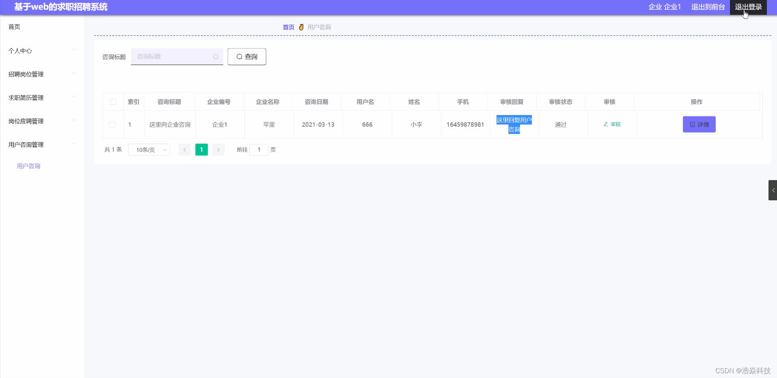This screenshot has width=777, height=378.
Task: Click the magnifier icon on the 查询 button
Action: click(x=239, y=57)
